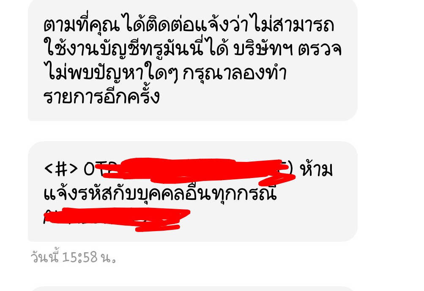Screen dimensions: 424x291
Task: Click the <#> symbol in the OTP message
Action: coord(60,170)
